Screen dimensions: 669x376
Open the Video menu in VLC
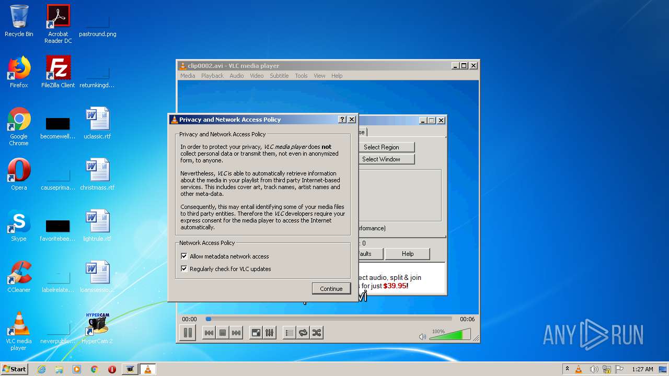click(x=257, y=76)
